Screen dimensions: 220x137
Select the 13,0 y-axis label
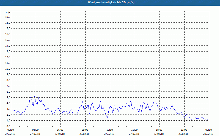[x=8, y=51]
